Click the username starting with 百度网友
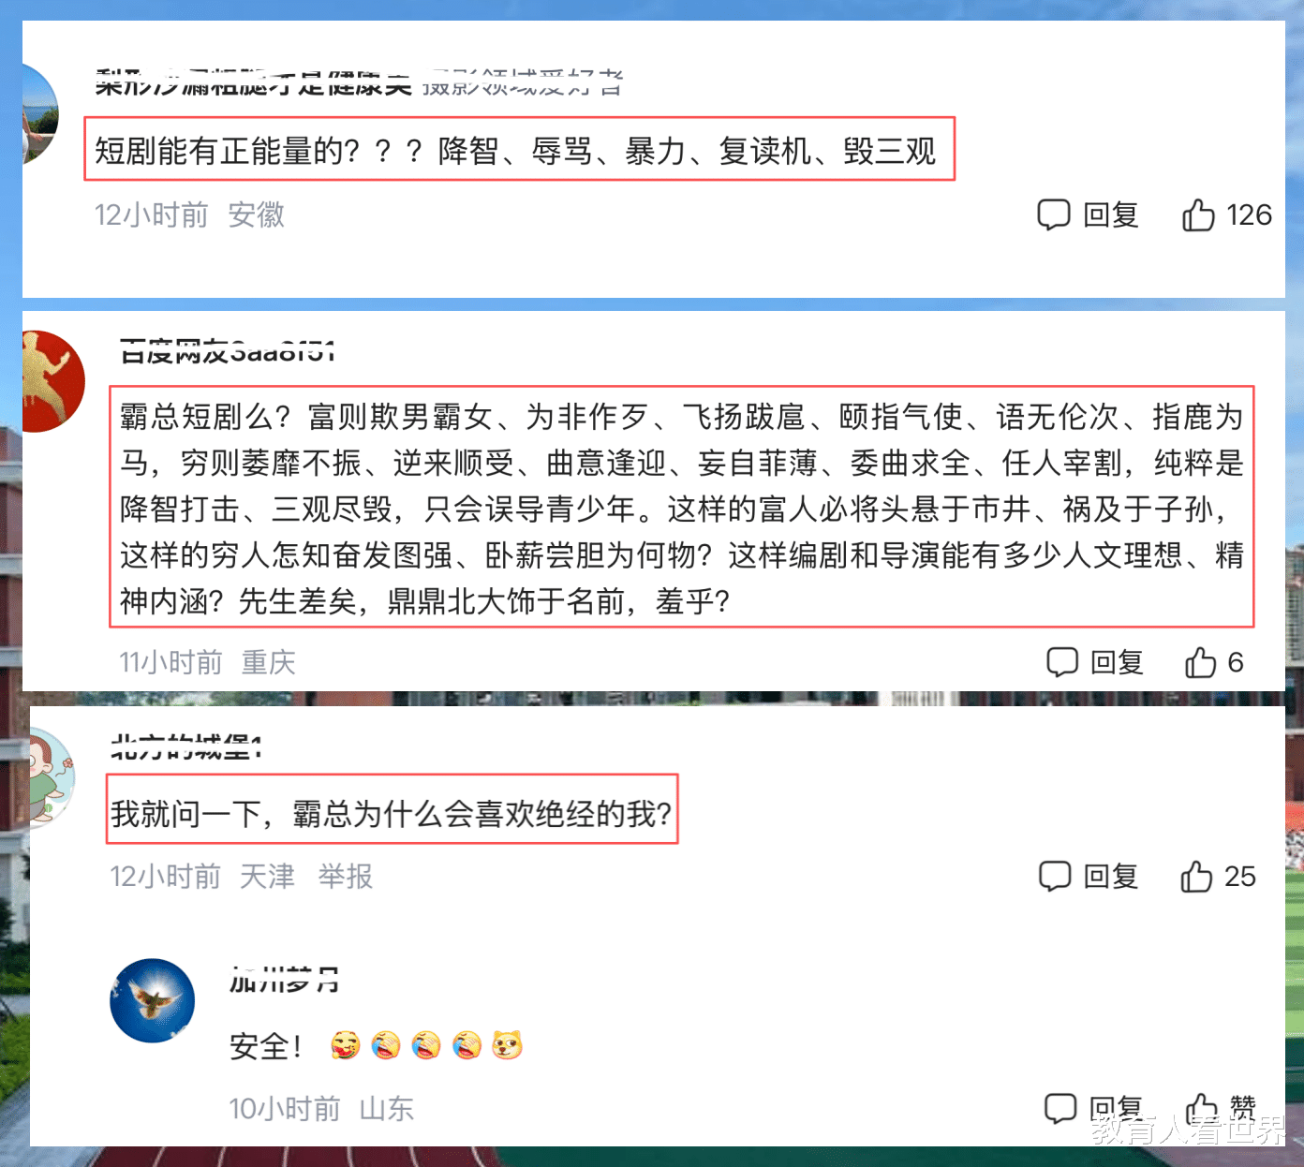Screen dimensions: 1304x1167 click(x=228, y=353)
